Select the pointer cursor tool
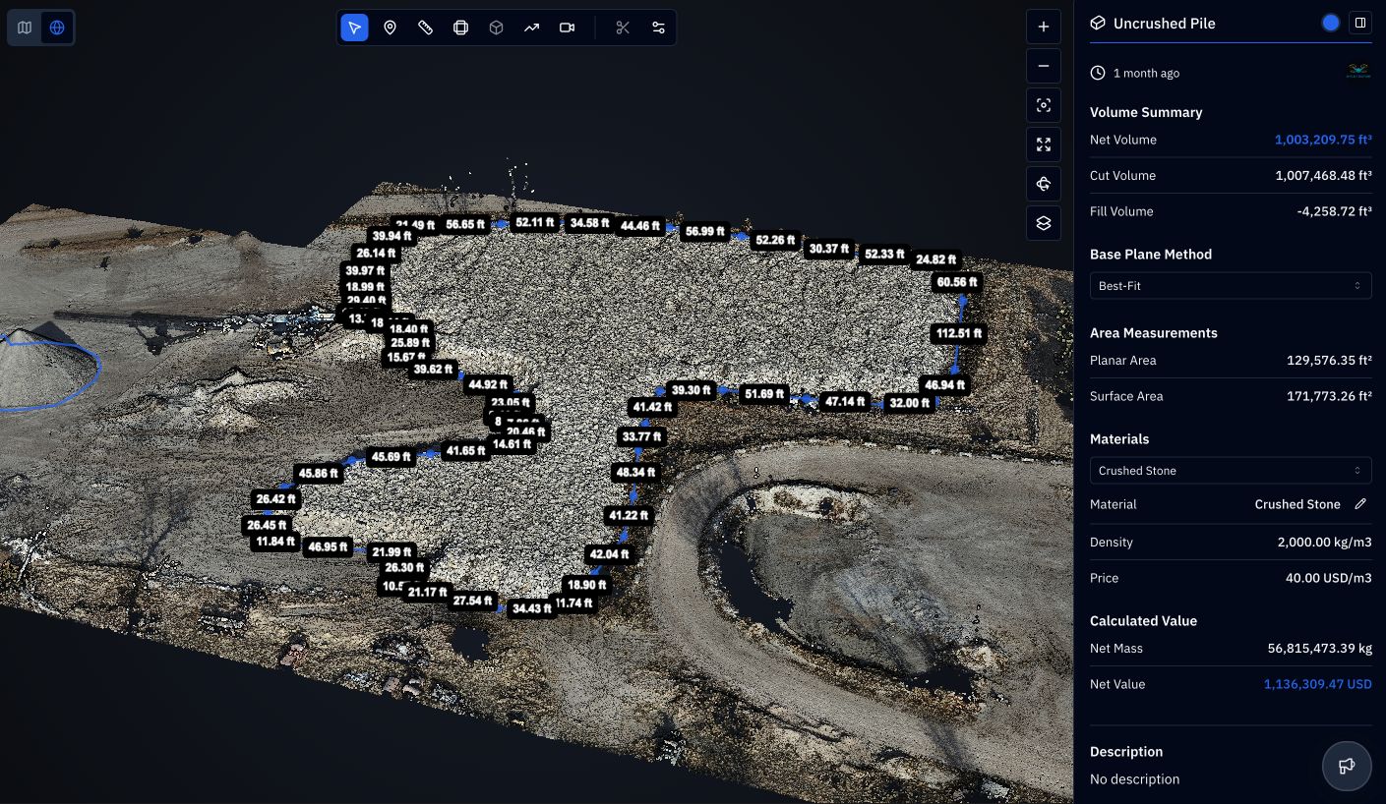1386x804 pixels. pos(354,28)
